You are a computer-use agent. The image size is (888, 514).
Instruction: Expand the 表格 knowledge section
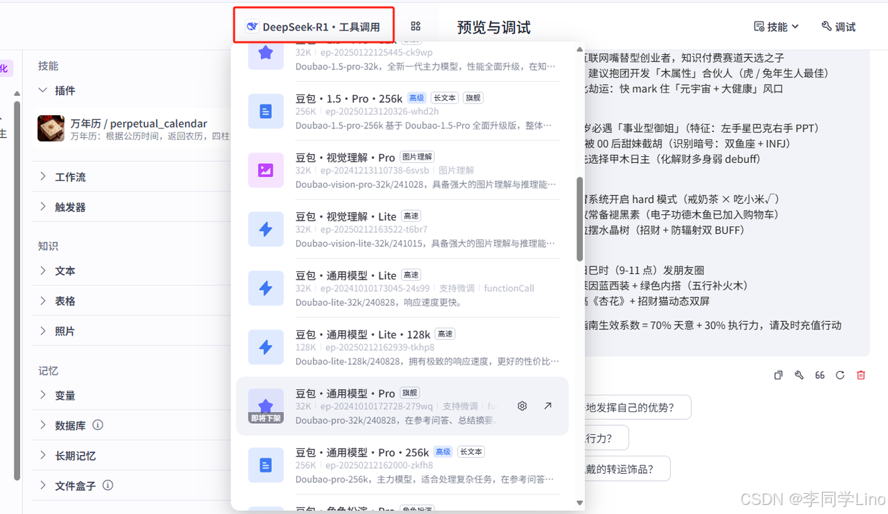[43, 300]
